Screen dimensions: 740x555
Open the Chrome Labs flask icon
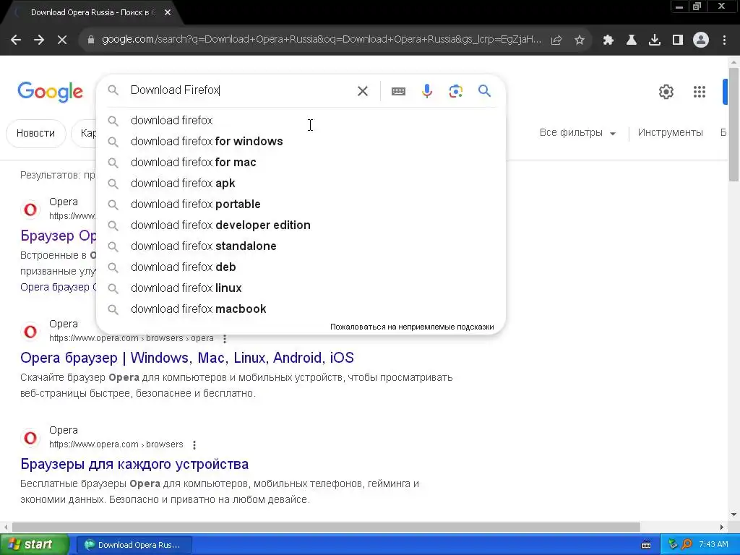coord(631,40)
